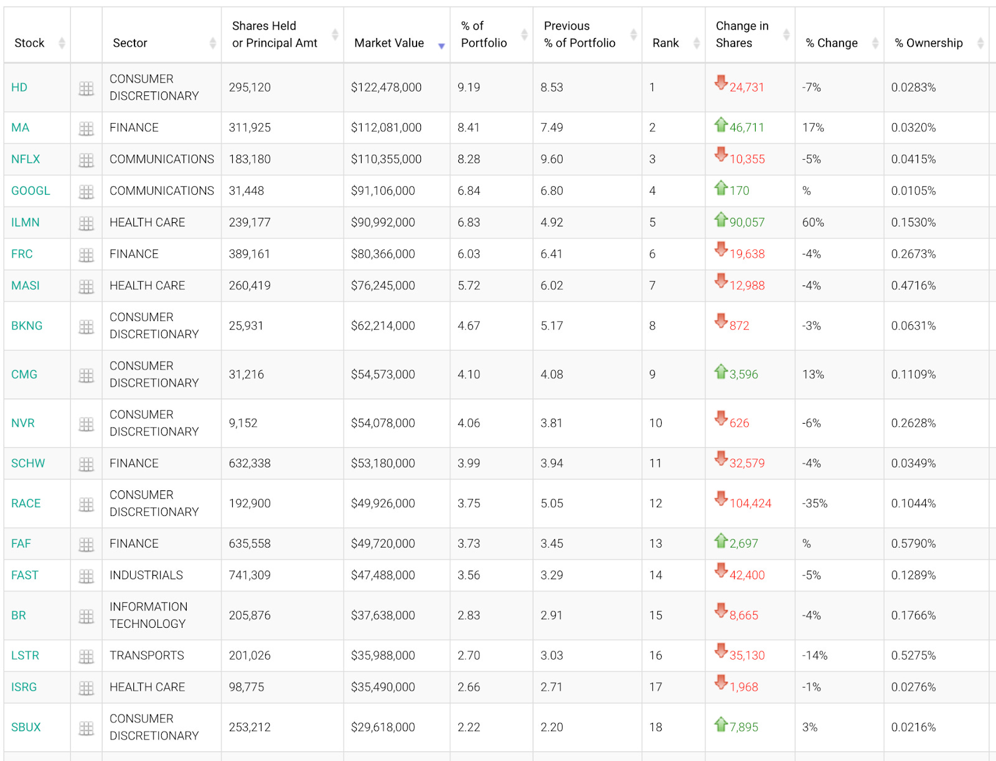The width and height of the screenshot is (996, 761).
Task: Click the red down arrow next to 24,731
Action: pyautogui.click(x=721, y=82)
